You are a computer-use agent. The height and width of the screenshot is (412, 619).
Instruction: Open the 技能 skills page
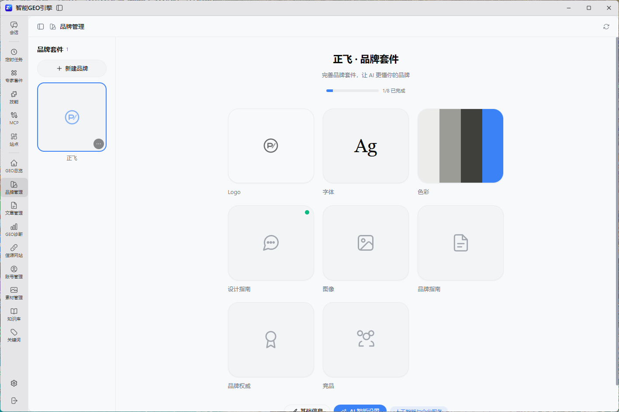(x=14, y=97)
